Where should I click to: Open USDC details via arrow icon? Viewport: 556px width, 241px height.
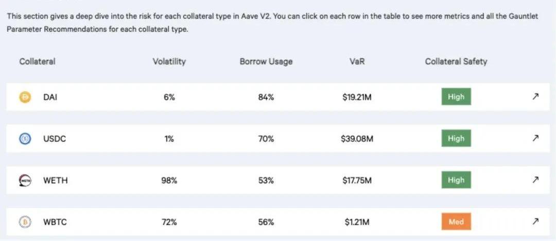(535, 138)
